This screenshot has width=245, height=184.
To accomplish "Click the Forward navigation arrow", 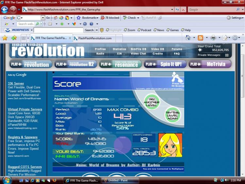I will coord(13,9).
